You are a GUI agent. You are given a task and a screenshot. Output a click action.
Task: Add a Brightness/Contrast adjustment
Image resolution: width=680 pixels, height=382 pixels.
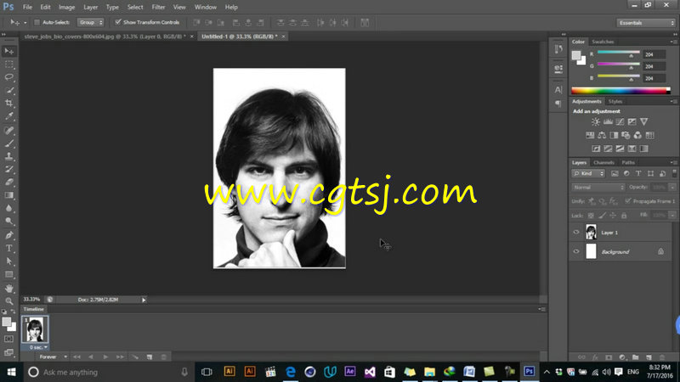pos(596,121)
